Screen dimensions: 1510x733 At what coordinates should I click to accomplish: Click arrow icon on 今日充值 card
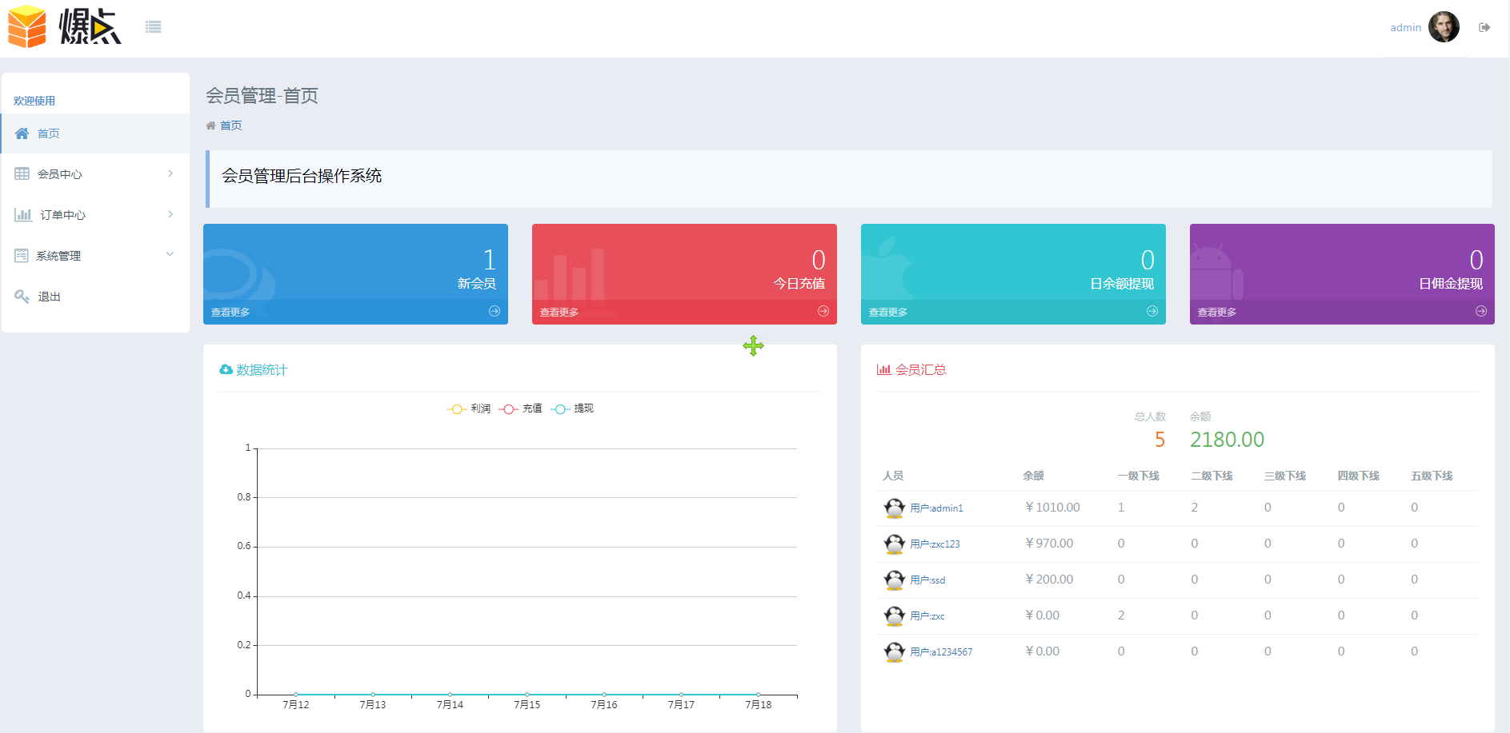[823, 312]
